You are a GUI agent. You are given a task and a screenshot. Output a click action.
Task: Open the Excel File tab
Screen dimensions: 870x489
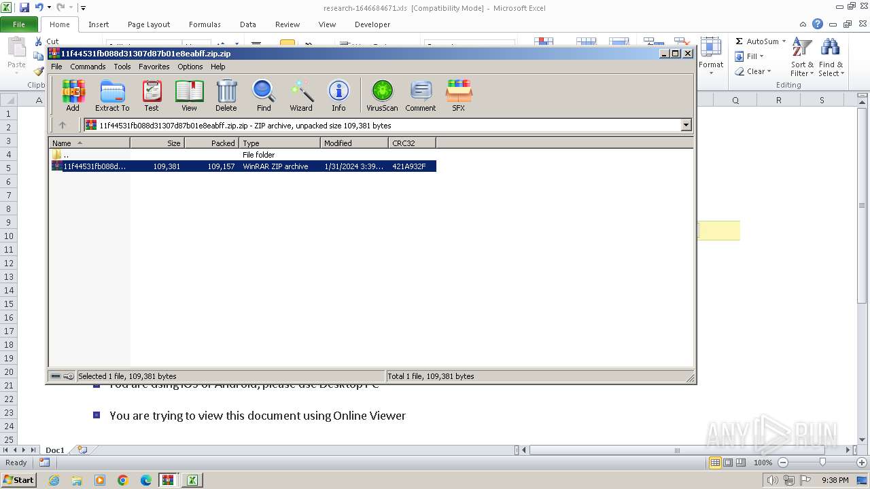click(19, 24)
